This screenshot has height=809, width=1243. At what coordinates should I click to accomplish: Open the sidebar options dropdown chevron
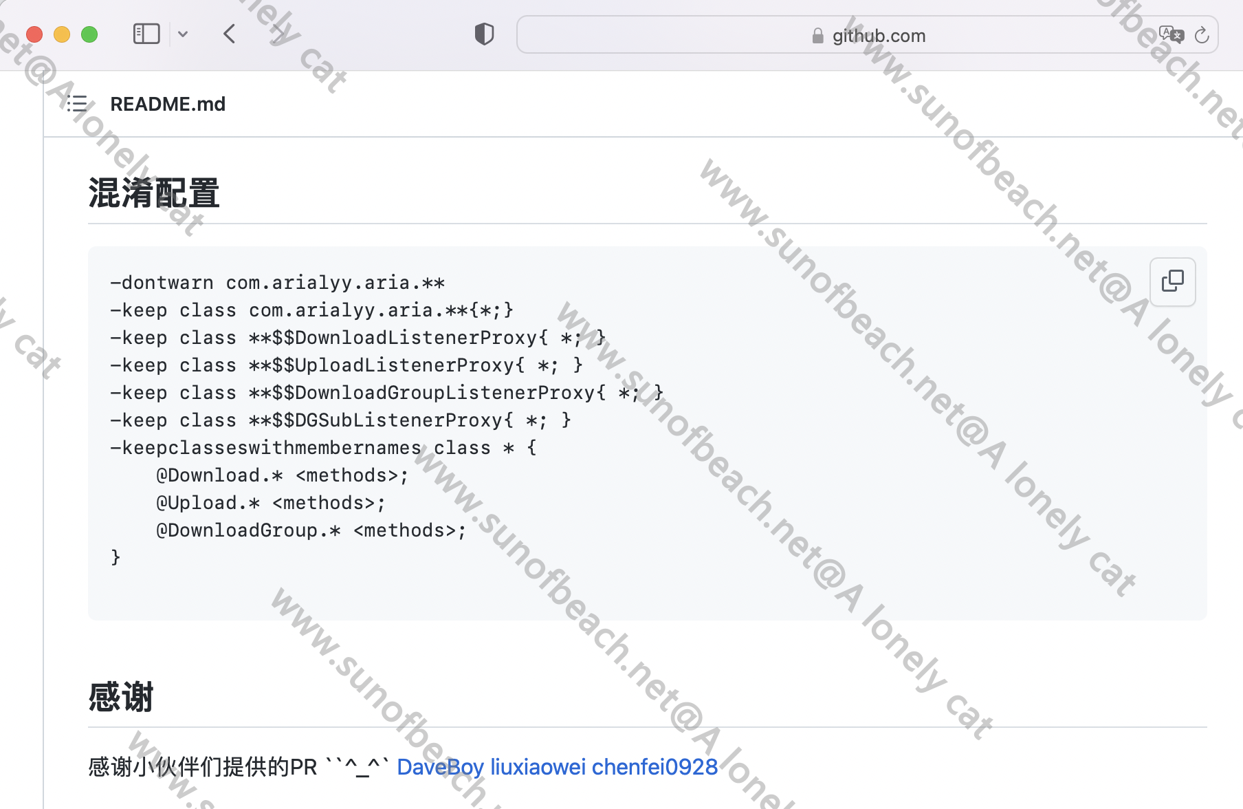click(x=183, y=34)
